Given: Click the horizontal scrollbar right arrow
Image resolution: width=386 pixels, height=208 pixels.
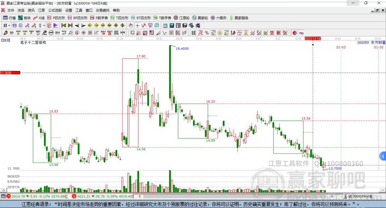Looking at the screenshot, I should 332,196.
